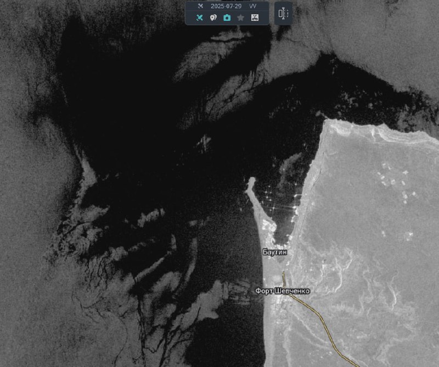
Task: Click the Форт-Шевченко city label
Action: 283,291
